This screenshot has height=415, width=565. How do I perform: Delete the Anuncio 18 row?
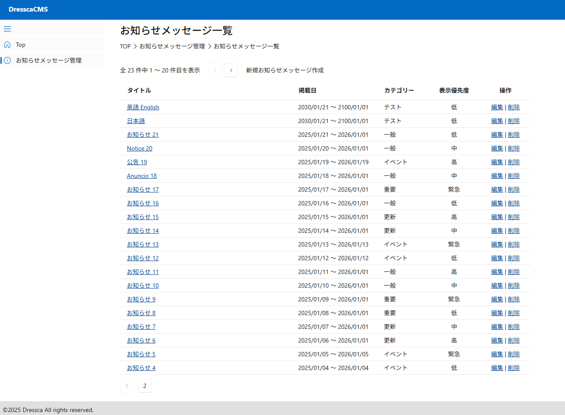514,176
